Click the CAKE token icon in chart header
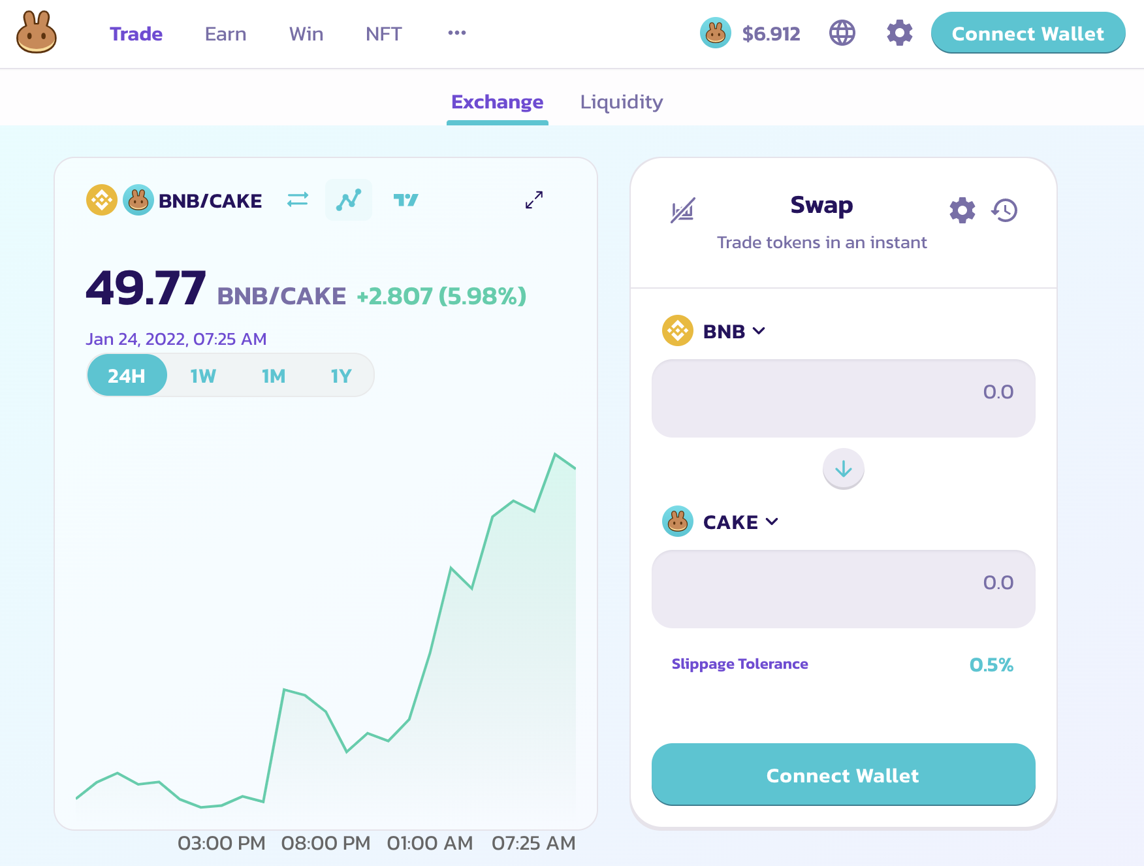 tap(138, 200)
